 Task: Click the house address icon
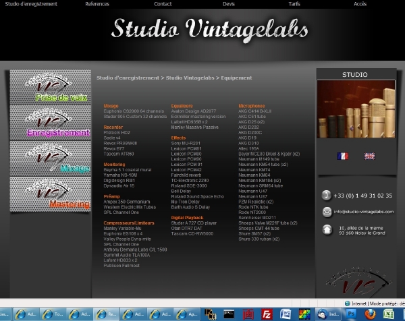click(327, 229)
